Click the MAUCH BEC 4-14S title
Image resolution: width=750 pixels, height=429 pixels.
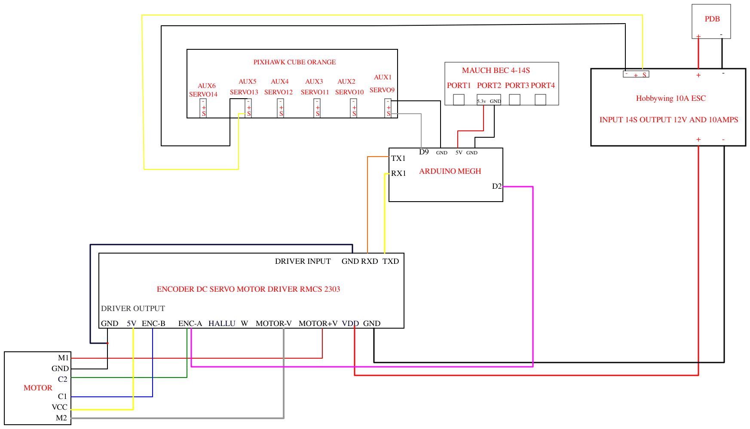tap(496, 70)
